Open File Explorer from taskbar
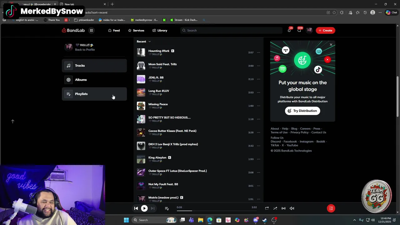Screen dimensions: 400x225 pos(201,220)
